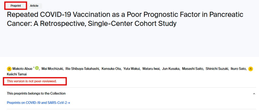The height and width of the screenshot is (111, 259).
Task: Collapse the Collection section chevron
Action: coord(254,94)
